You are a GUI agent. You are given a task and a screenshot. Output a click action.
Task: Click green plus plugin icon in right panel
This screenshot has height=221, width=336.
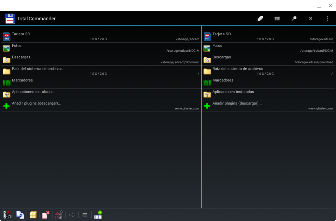(207, 106)
